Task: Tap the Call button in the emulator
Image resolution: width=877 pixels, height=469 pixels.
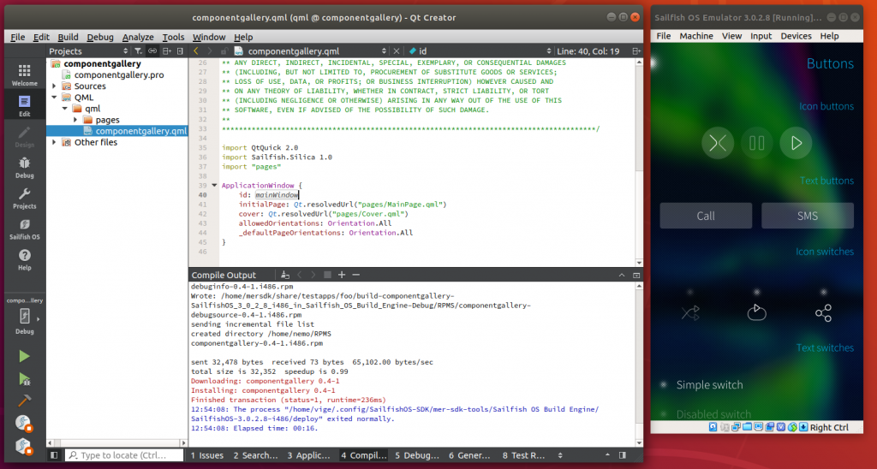Action: (706, 216)
